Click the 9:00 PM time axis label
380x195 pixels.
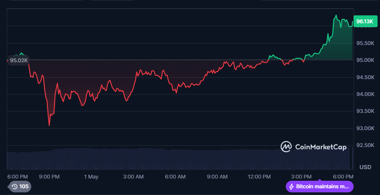pyautogui.click(x=49, y=177)
